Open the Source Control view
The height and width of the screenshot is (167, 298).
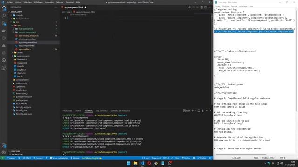point(4,23)
